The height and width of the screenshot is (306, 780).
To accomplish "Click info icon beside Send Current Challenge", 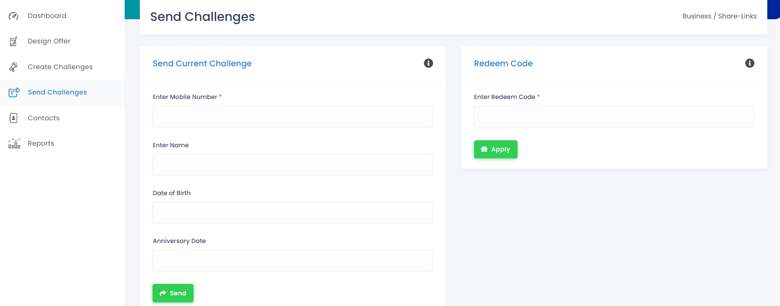I will pos(429,63).
